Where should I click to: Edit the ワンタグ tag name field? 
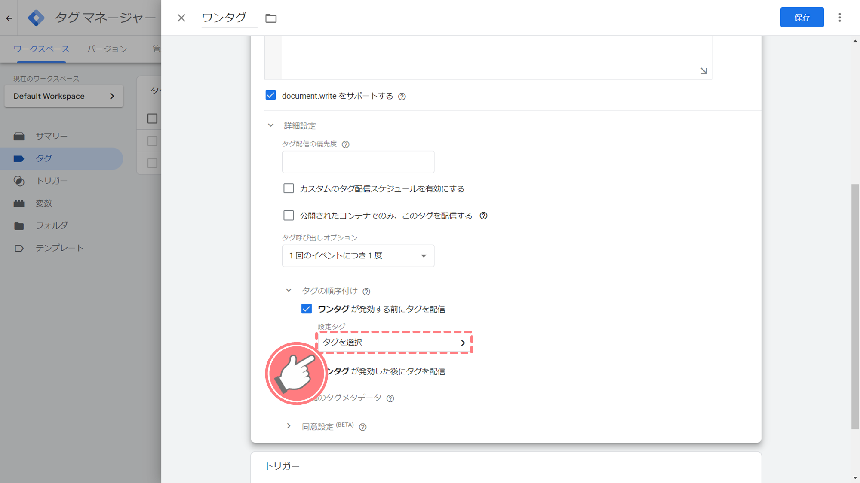(229, 18)
